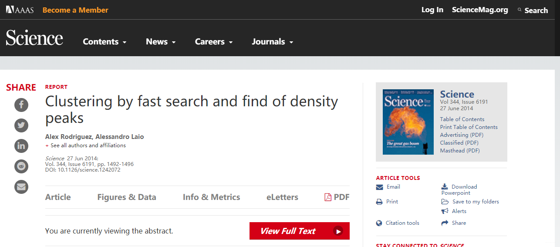Click author name Alex Rodriguez

[68, 137]
